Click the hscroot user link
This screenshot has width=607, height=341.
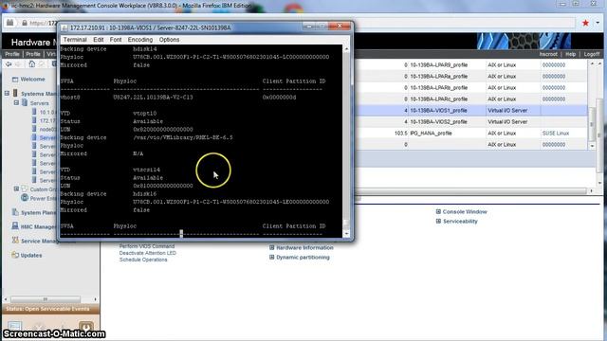tap(548, 54)
